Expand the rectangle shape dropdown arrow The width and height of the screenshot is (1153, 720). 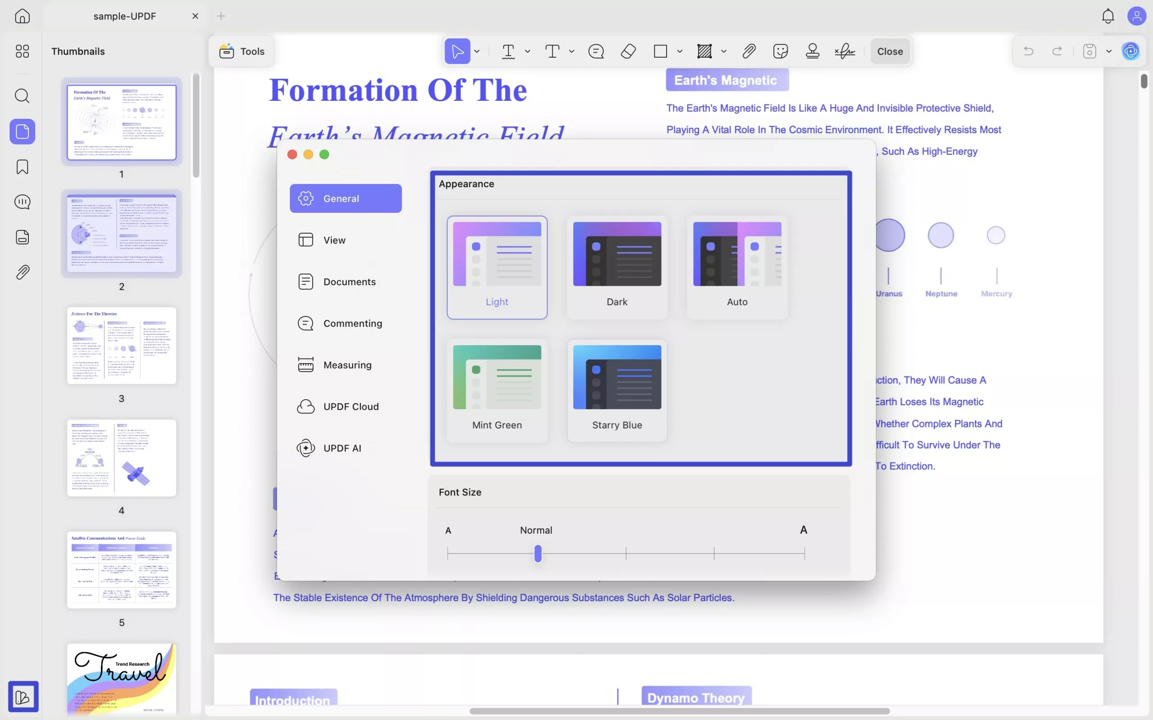point(680,51)
